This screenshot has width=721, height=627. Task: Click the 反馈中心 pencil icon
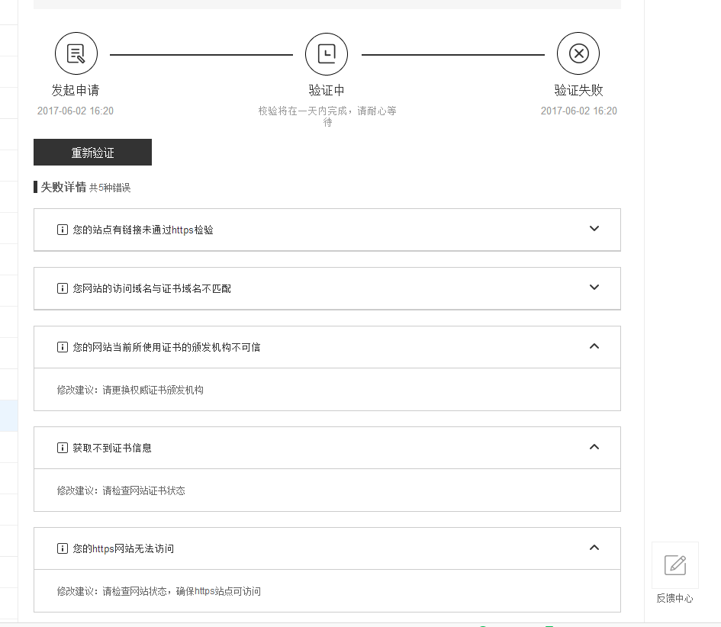[x=674, y=564]
